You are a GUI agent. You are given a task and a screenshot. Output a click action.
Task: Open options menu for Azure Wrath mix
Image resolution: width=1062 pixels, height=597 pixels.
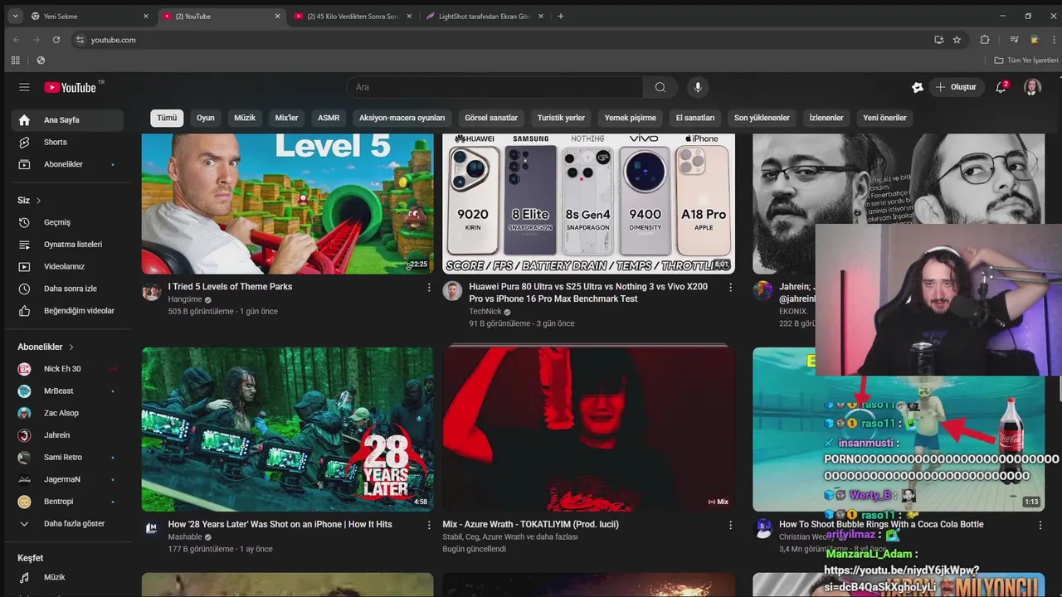click(x=730, y=525)
